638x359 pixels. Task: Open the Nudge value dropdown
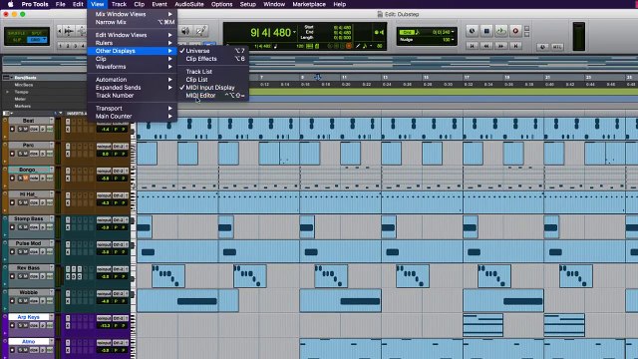453,40
